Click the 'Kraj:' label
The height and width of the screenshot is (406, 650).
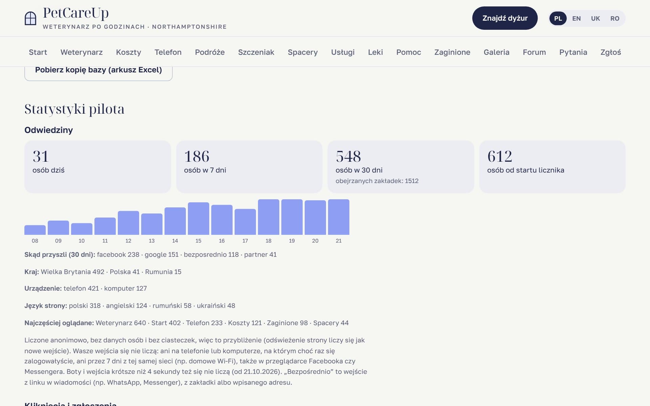(31, 272)
